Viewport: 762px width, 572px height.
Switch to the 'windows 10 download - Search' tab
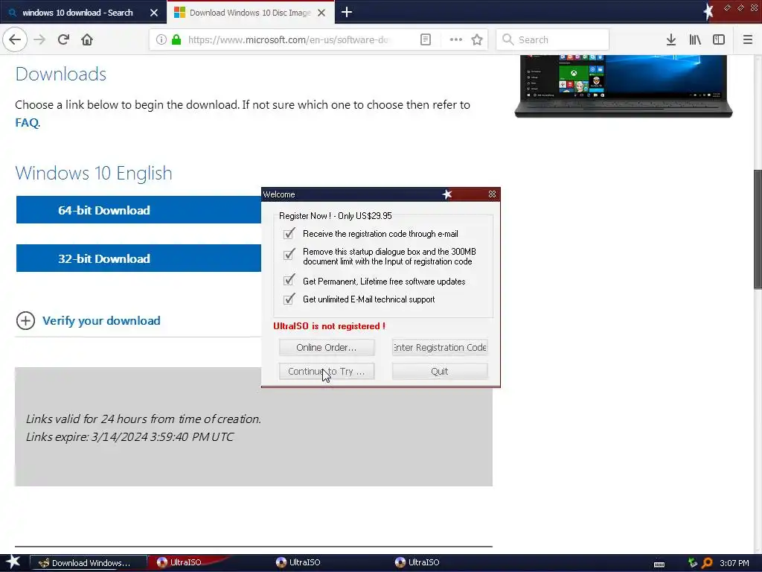coord(77,13)
